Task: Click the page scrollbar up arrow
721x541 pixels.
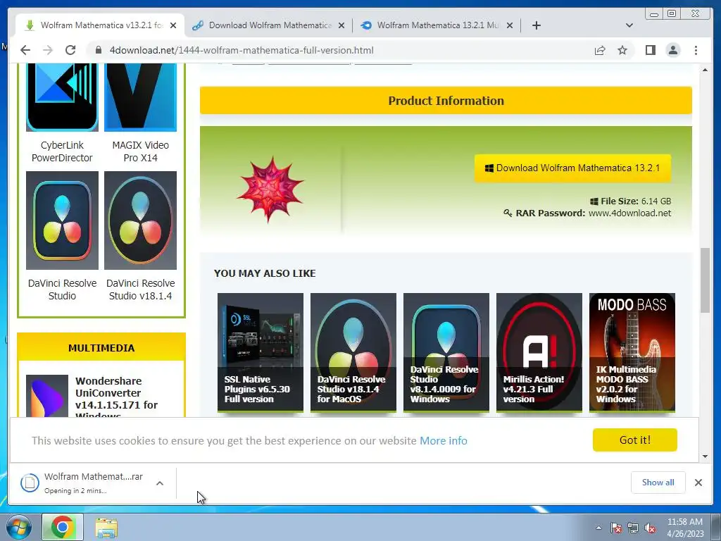Action: click(x=705, y=70)
